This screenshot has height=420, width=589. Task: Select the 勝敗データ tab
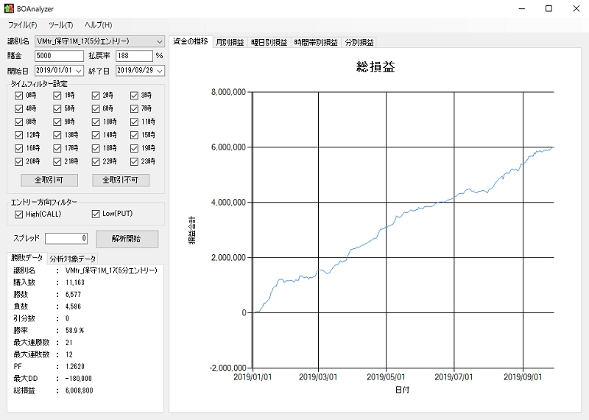27,258
